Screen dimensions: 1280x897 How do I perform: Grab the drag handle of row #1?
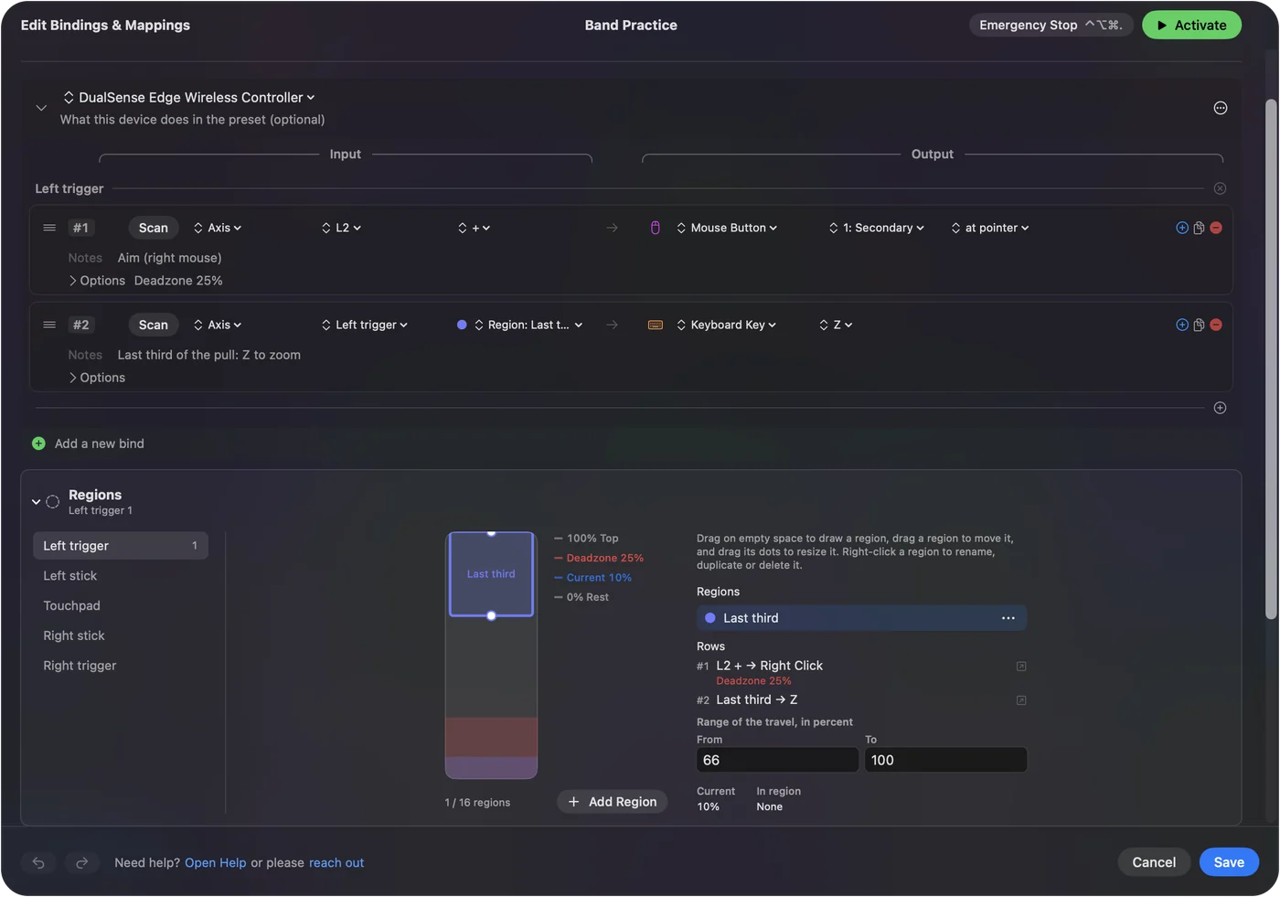[x=49, y=228]
